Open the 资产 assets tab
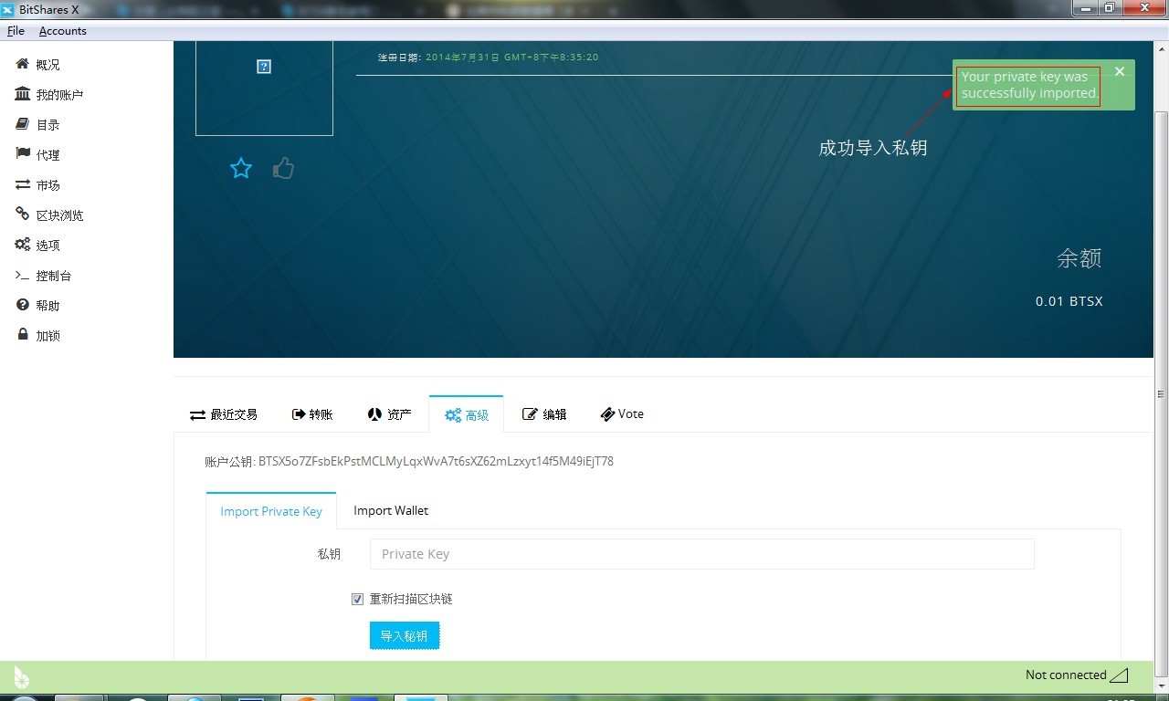The width and height of the screenshot is (1169, 701). point(389,414)
